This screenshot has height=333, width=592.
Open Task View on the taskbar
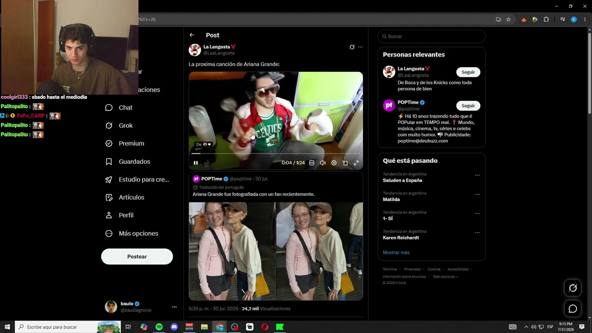coord(129,327)
